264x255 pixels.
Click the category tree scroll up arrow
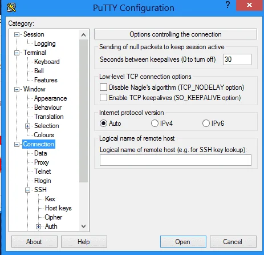point(83,35)
